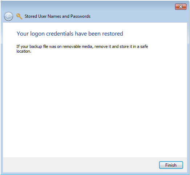Close the dialog with the red X button
Screen dimensions: 190x175
point(181,7)
